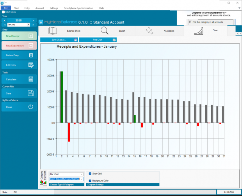Switch to the Search tab label
242x196 pixels.
pos(122,31)
